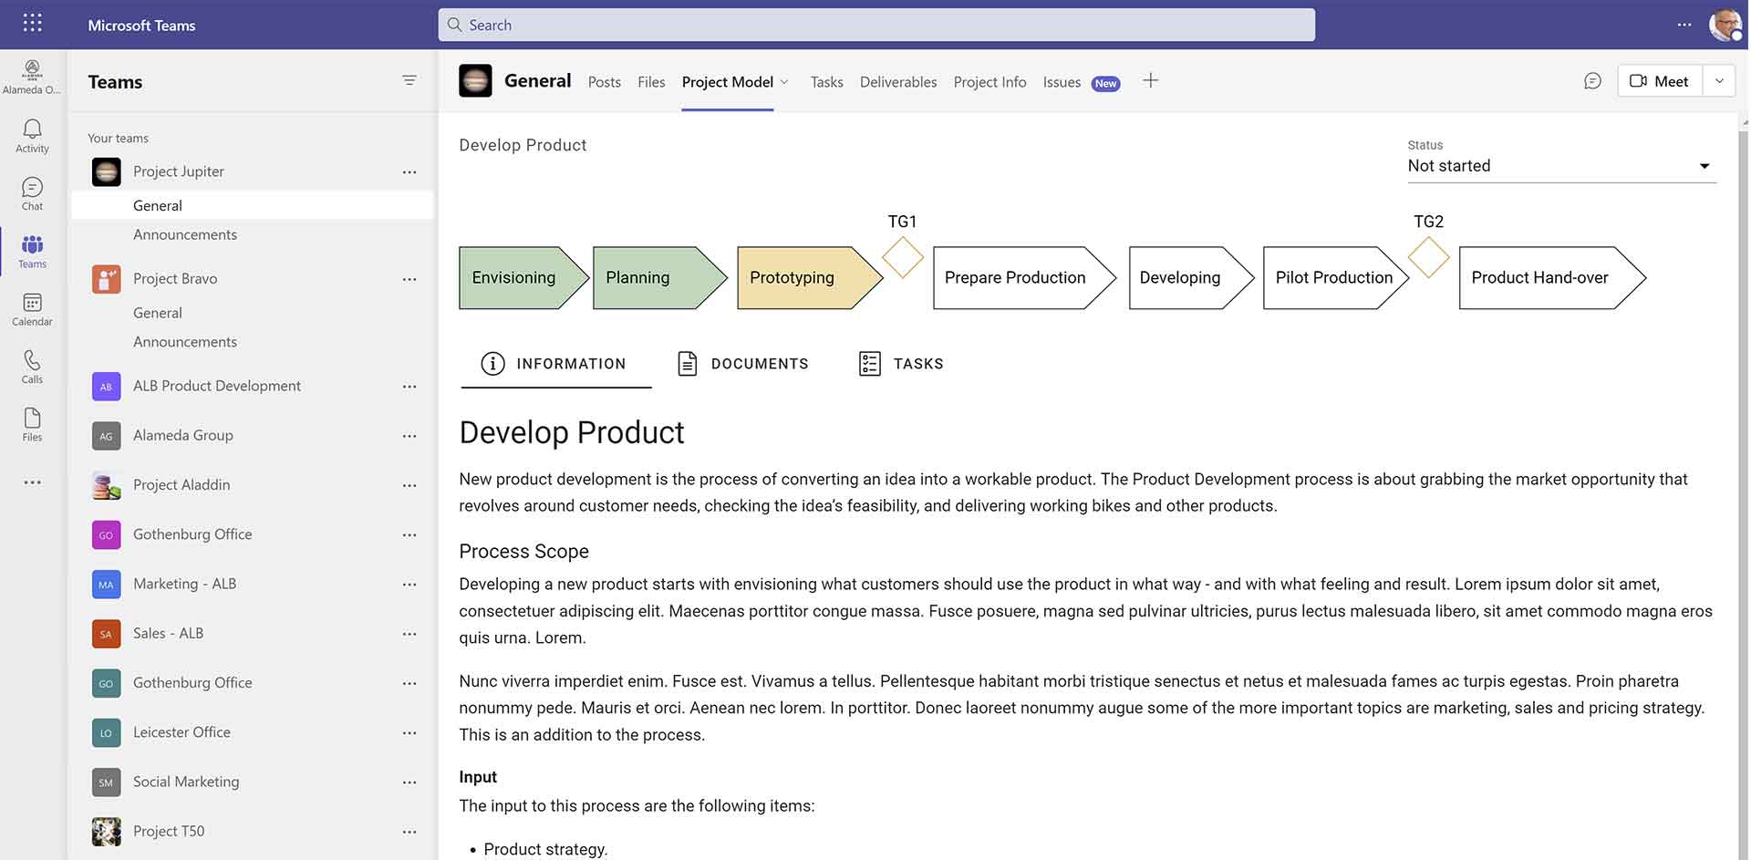This screenshot has height=860, width=1751.
Task: Add a new tab with plus icon
Action: (1150, 80)
